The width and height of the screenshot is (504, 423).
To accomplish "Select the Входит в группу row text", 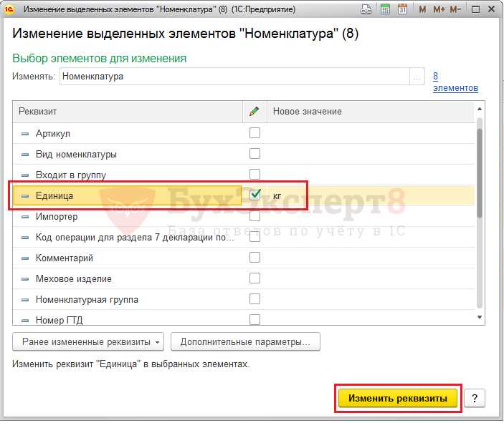I will pyautogui.click(x=71, y=175).
